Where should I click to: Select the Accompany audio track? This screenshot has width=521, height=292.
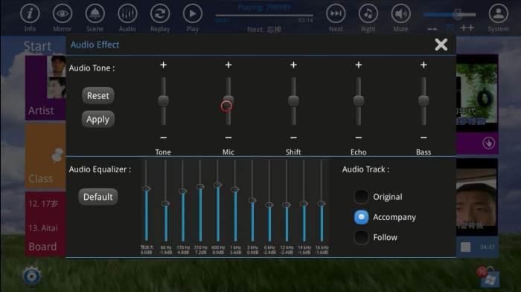[x=361, y=217]
